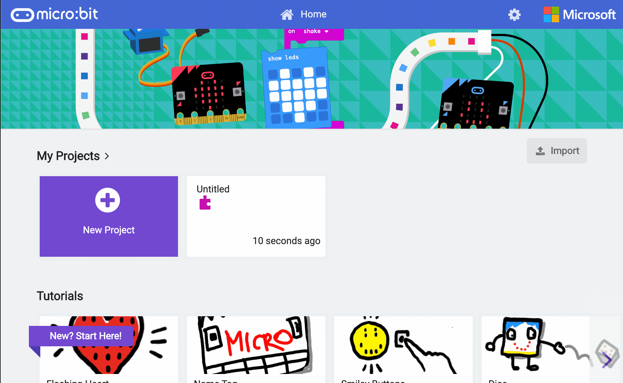
Task: Open the My Projects heading link
Action: (x=68, y=156)
